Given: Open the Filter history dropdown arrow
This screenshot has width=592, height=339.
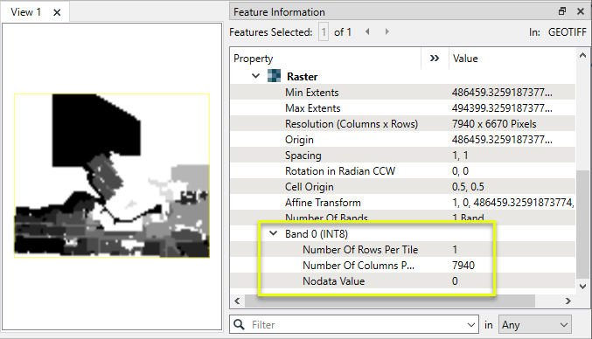Looking at the screenshot, I should click(x=470, y=325).
